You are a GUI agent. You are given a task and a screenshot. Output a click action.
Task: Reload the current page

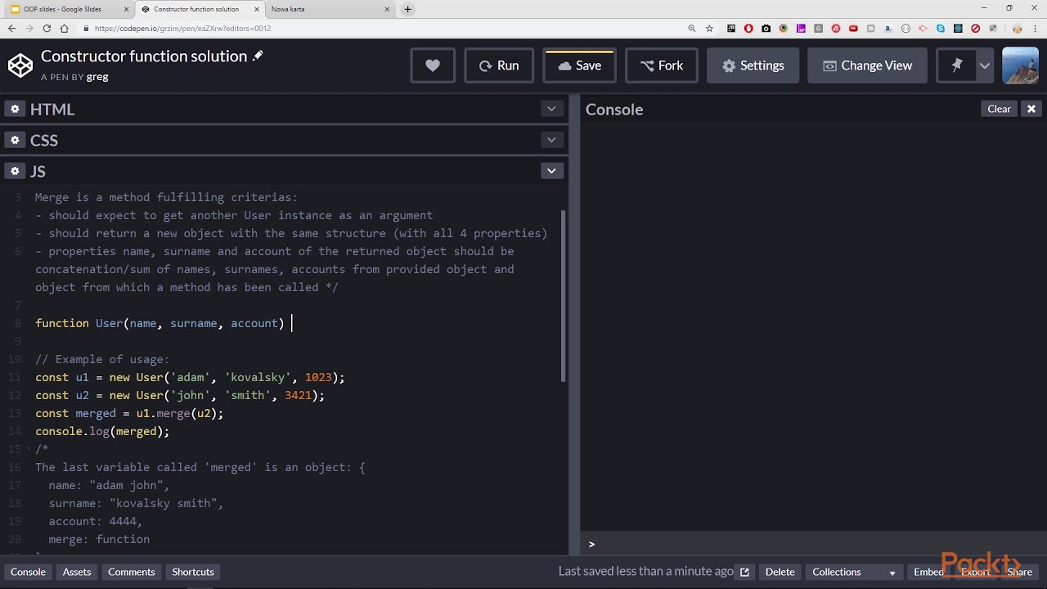click(47, 28)
